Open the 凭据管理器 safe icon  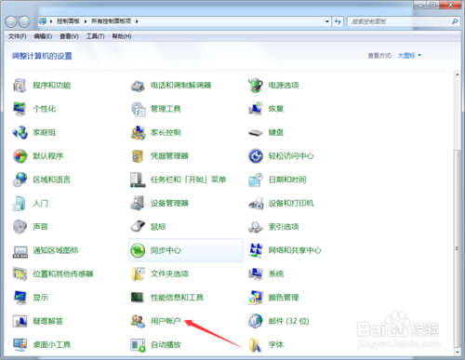coord(138,156)
